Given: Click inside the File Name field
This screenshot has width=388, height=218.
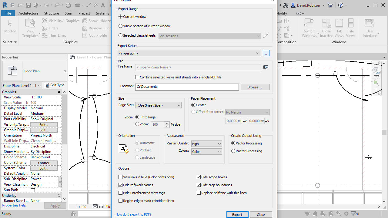Looking at the screenshot, I should (x=198, y=68).
